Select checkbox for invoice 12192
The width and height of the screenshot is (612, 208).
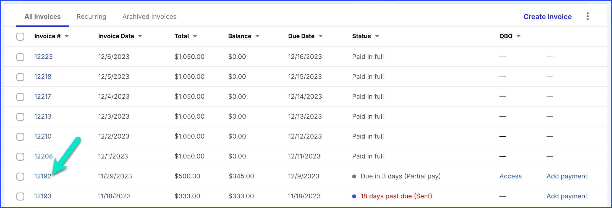click(x=20, y=176)
